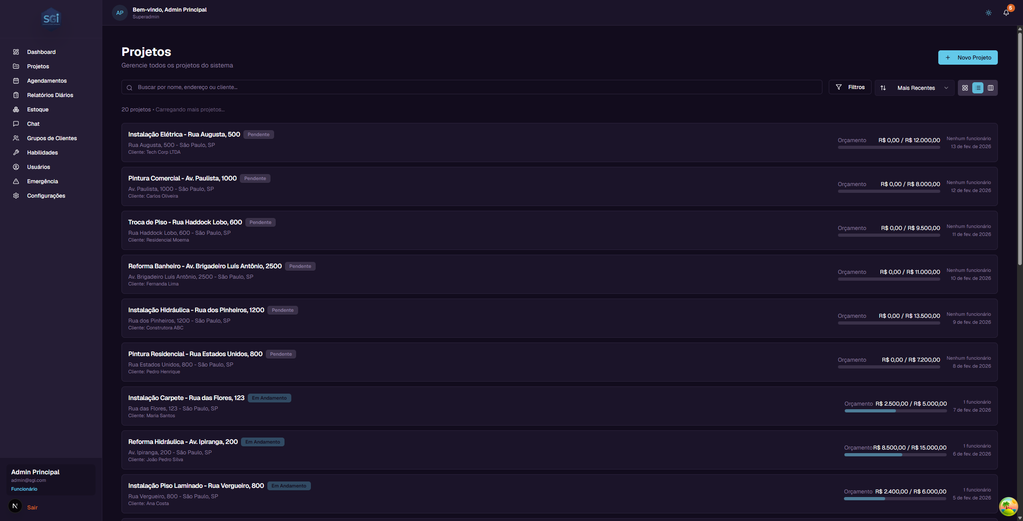Image resolution: width=1023 pixels, height=521 pixels.
Task: Open Relatórios Diários from the sidebar
Action: (50, 95)
